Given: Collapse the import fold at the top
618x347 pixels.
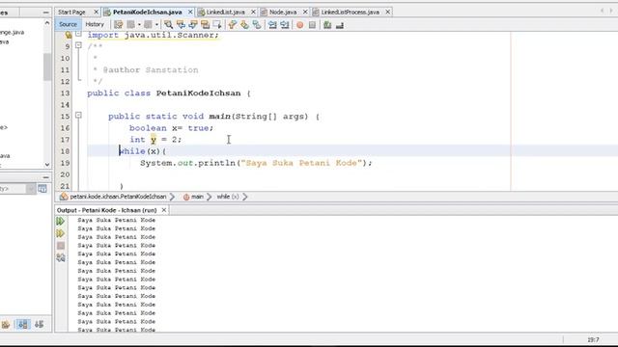Looking at the screenshot, I should coord(78,34).
